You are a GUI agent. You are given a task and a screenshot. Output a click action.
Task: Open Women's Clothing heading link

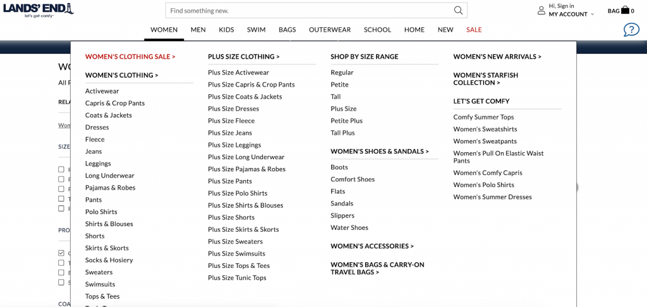122,75
